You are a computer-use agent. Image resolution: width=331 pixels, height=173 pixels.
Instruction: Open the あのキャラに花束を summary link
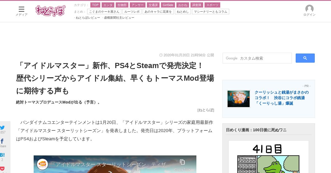point(158,12)
